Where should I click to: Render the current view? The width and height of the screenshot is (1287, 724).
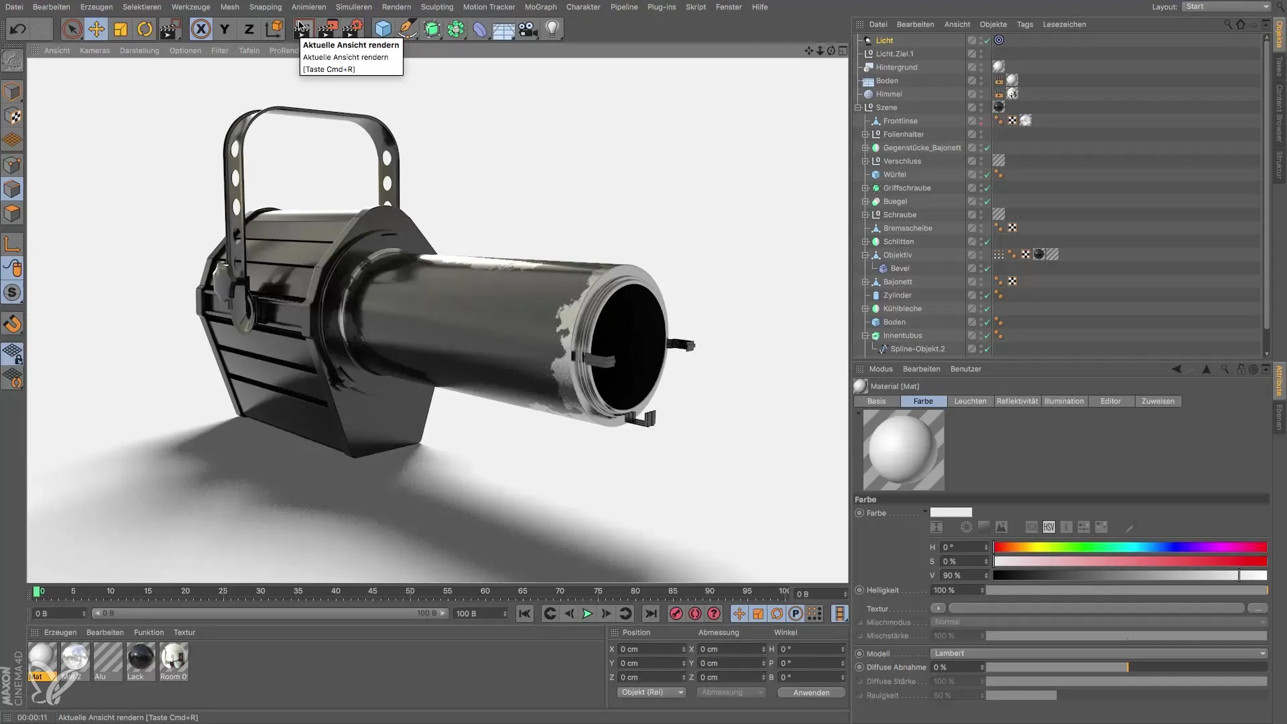coord(304,29)
